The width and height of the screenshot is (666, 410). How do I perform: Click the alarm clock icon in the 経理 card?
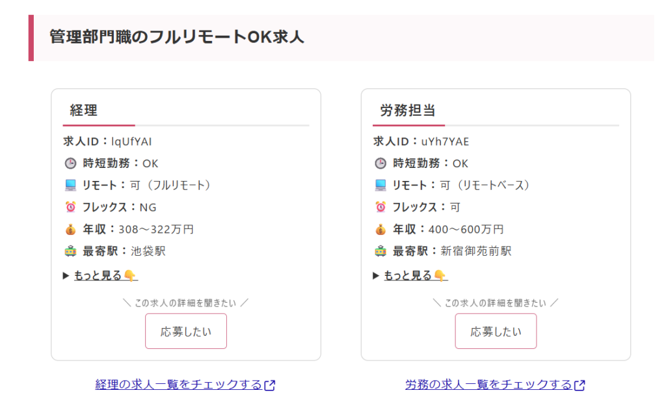[x=70, y=208]
